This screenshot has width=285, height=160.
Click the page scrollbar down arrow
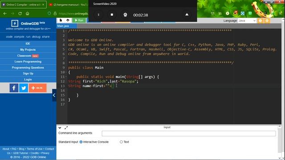click(283, 158)
